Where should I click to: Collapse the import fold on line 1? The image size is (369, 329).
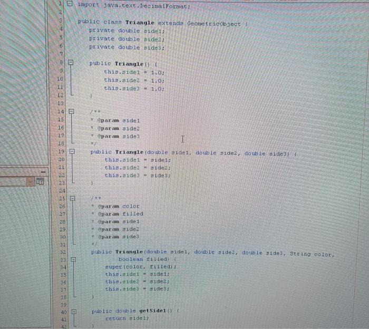[70, 4]
